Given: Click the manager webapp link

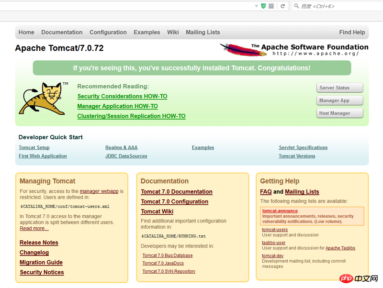Looking at the screenshot, I should coord(99,191).
